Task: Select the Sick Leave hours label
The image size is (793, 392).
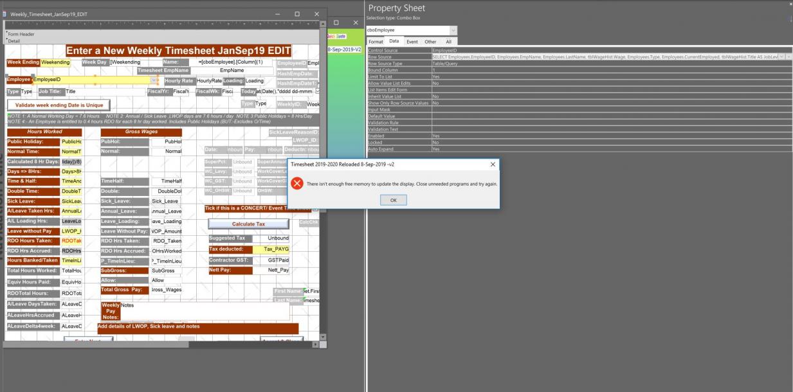Action: 33,201
